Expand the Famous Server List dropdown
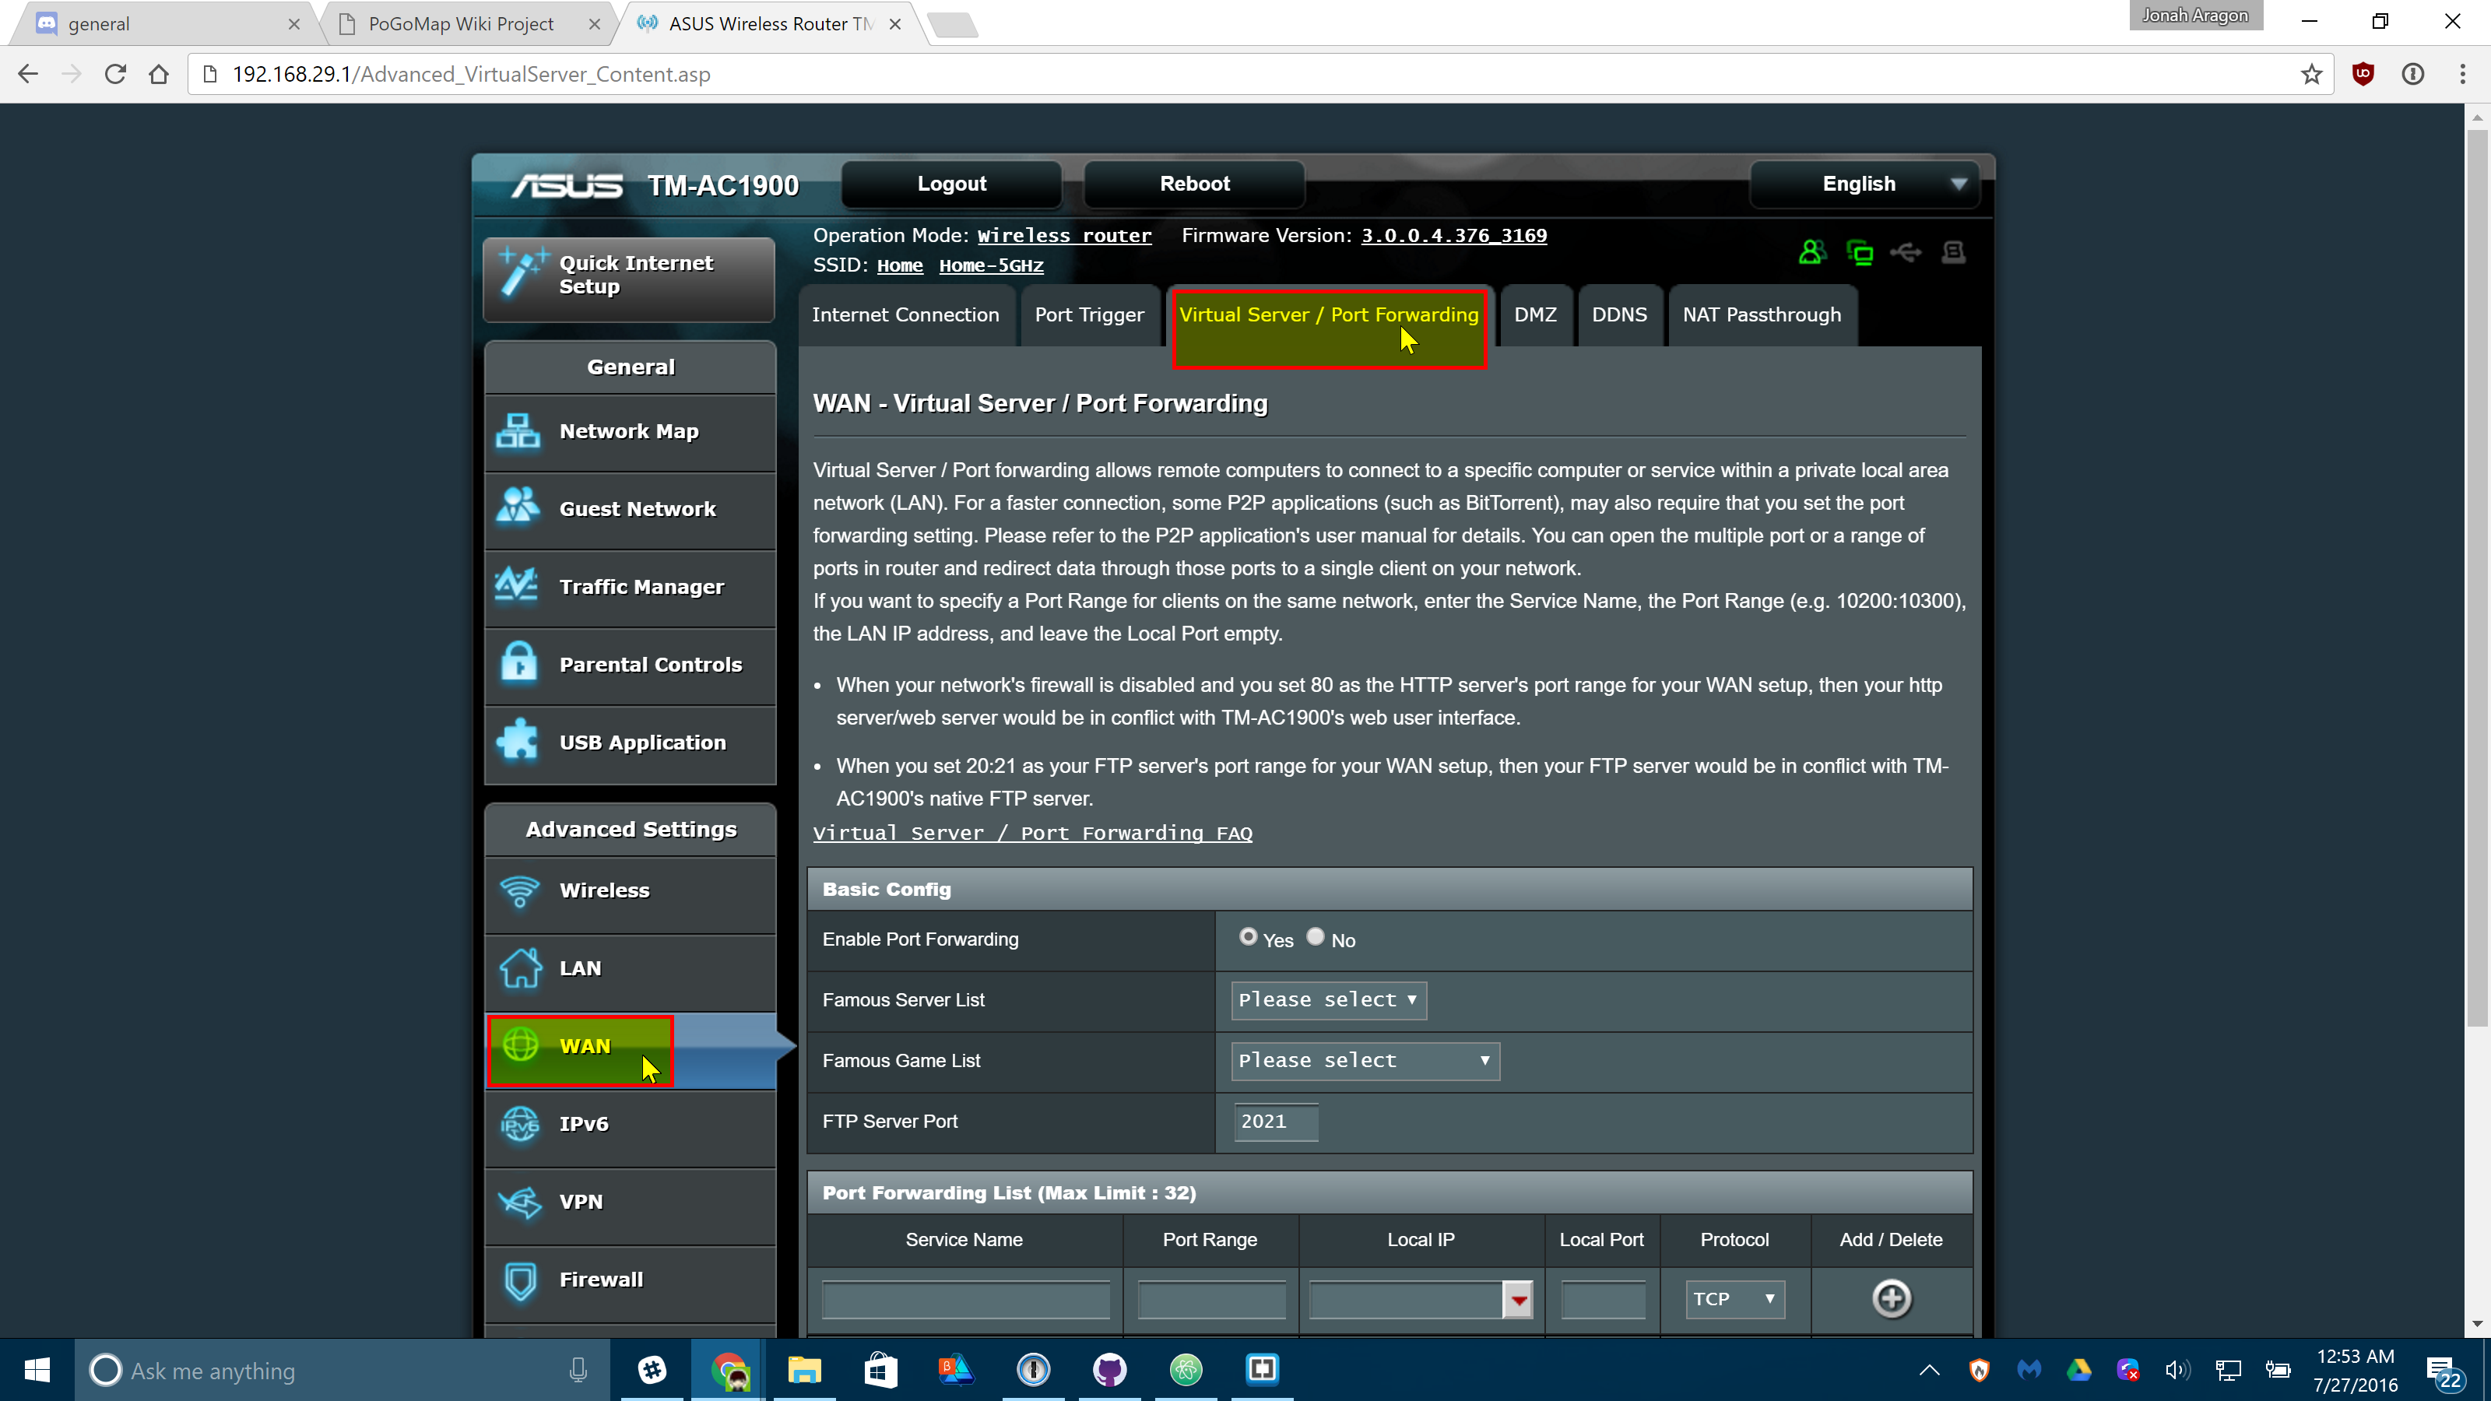2491x1401 pixels. point(1328,999)
